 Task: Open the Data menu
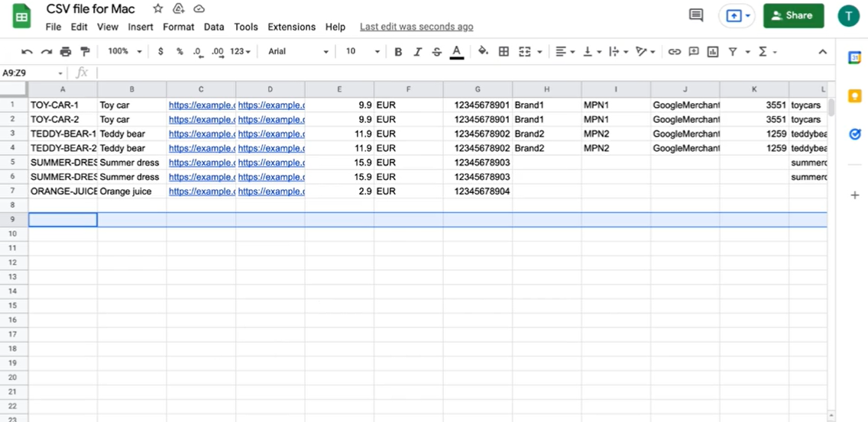[x=214, y=27]
